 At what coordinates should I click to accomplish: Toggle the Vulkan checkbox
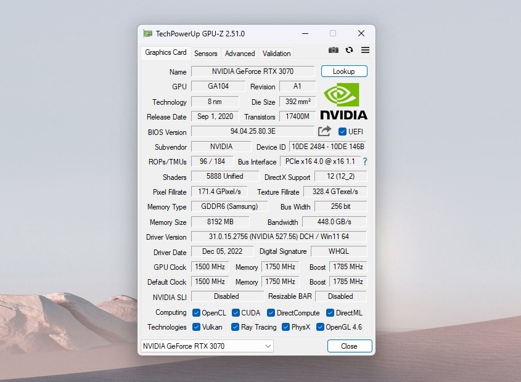(197, 327)
